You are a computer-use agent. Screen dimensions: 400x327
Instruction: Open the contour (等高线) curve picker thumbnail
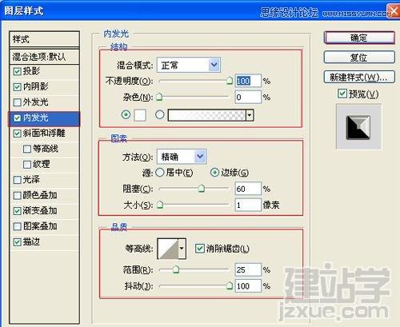click(168, 249)
